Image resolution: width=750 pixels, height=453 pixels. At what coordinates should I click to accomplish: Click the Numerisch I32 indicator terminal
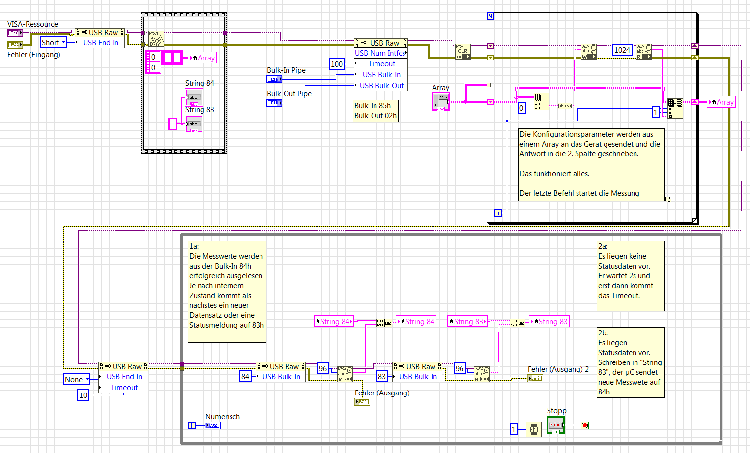tap(213, 425)
